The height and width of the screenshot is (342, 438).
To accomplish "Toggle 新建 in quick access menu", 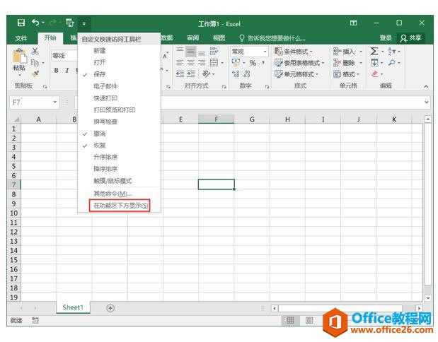I will pos(120,50).
